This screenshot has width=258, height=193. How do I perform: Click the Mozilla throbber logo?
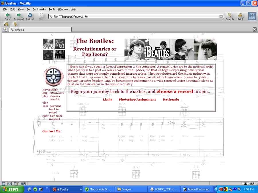click(x=252, y=16)
